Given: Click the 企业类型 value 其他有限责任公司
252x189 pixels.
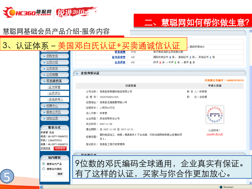Looking at the screenshot, I should [109, 119].
